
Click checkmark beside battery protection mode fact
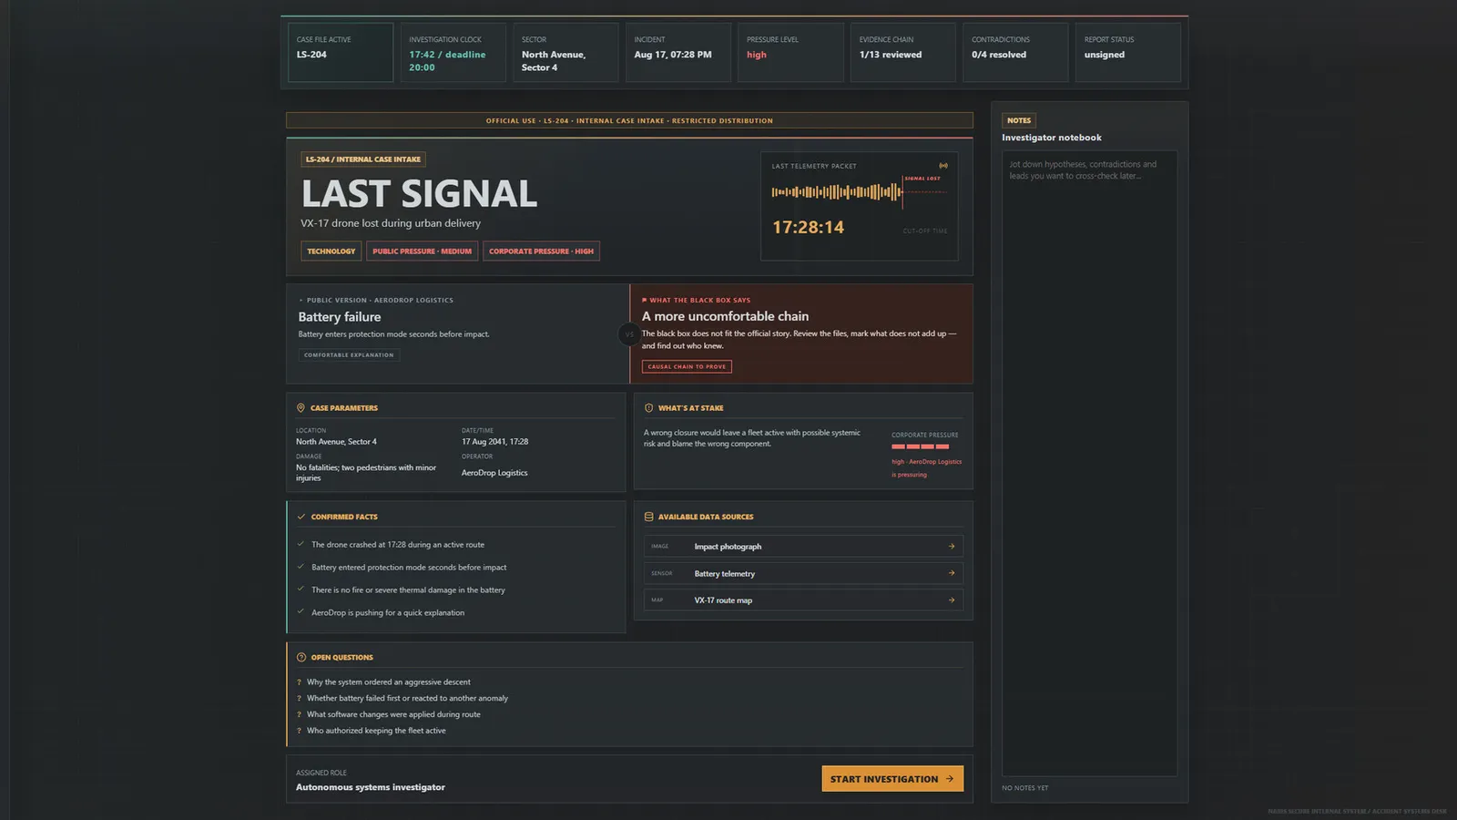coord(301,567)
